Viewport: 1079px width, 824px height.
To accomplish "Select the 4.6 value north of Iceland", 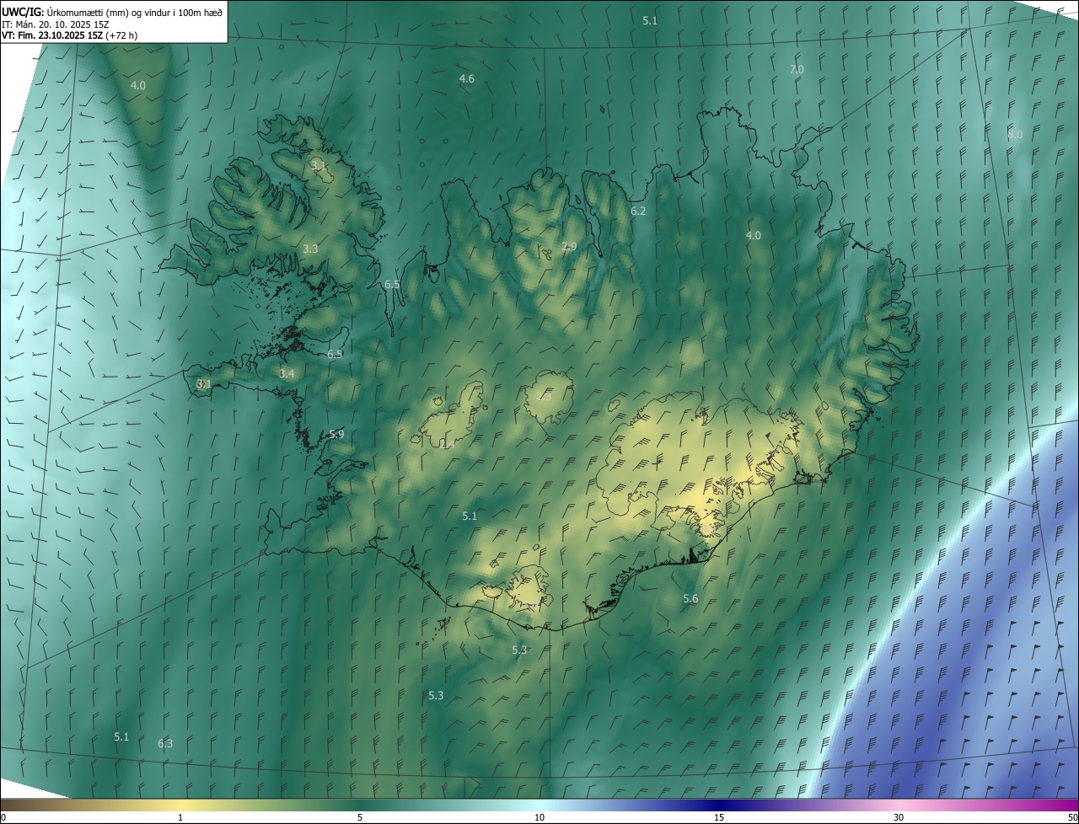I will pos(466,78).
